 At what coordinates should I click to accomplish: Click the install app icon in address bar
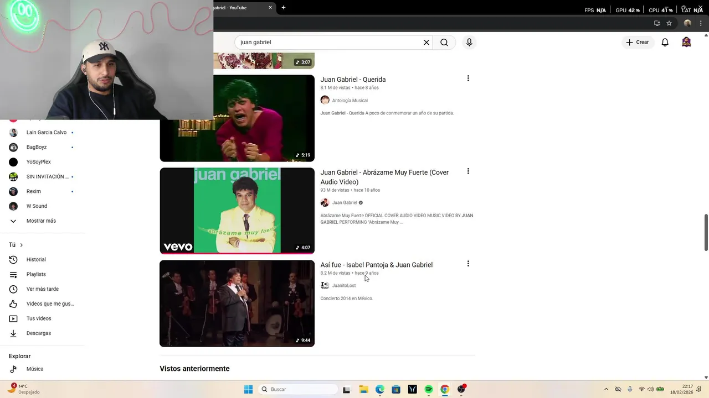click(657, 23)
